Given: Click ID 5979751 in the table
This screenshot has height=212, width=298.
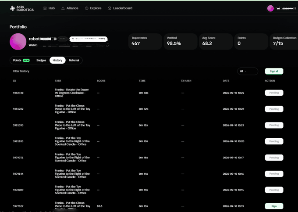Looking at the screenshot, I should tap(18, 158).
